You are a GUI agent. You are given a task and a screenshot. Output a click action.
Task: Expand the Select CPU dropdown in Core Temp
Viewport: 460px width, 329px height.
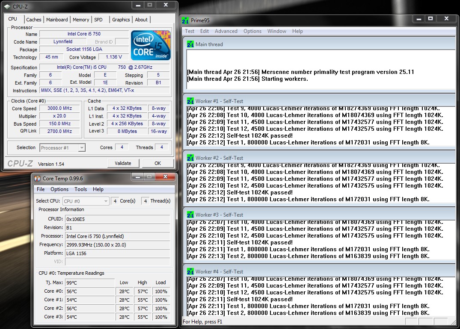click(86, 201)
